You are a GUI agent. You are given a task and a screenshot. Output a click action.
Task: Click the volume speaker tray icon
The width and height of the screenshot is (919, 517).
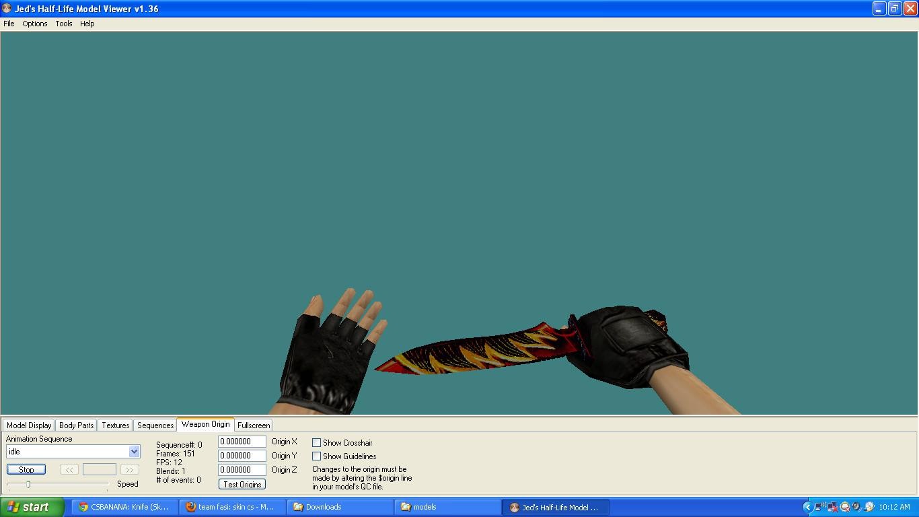click(x=857, y=507)
